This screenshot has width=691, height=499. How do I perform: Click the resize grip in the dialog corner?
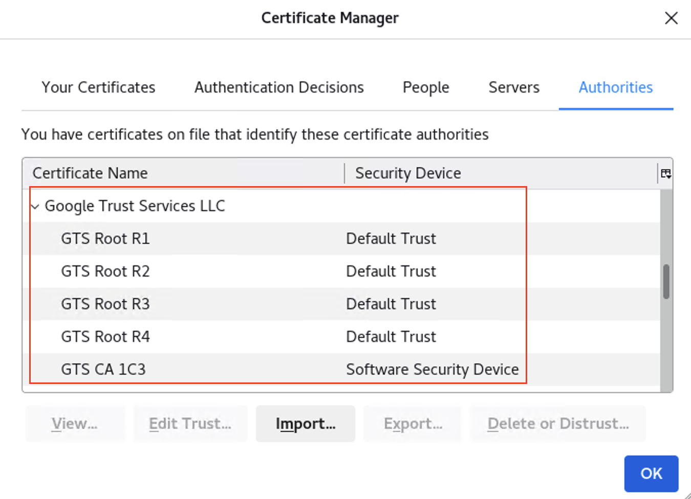(687, 495)
